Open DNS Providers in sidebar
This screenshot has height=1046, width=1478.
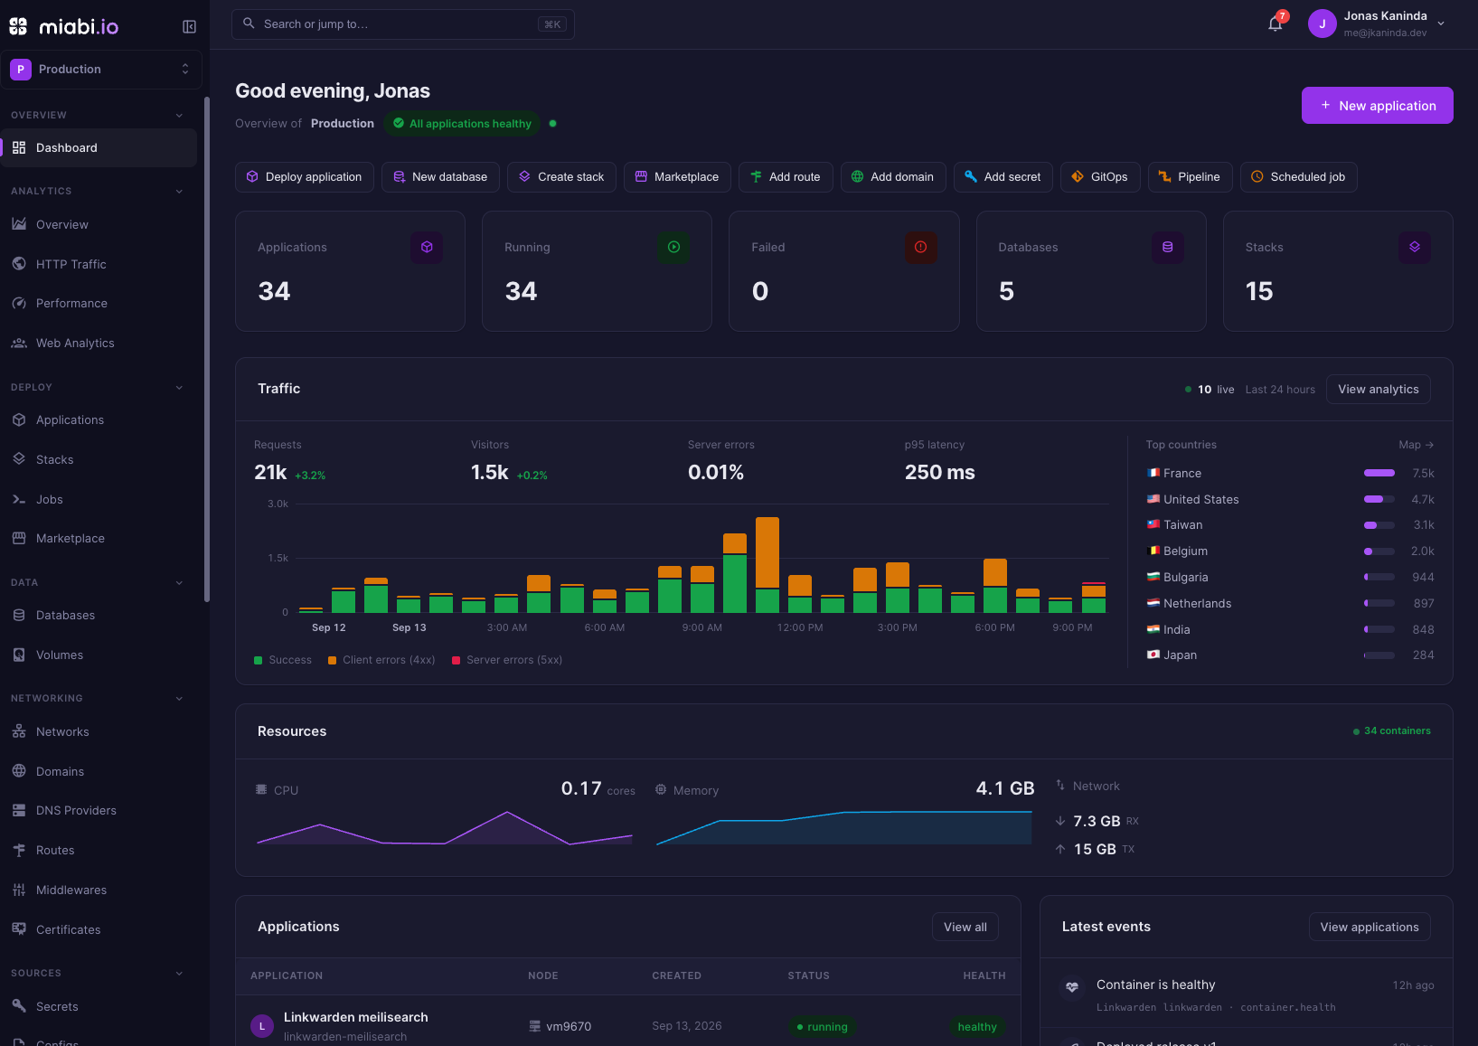pyautogui.click(x=99, y=811)
